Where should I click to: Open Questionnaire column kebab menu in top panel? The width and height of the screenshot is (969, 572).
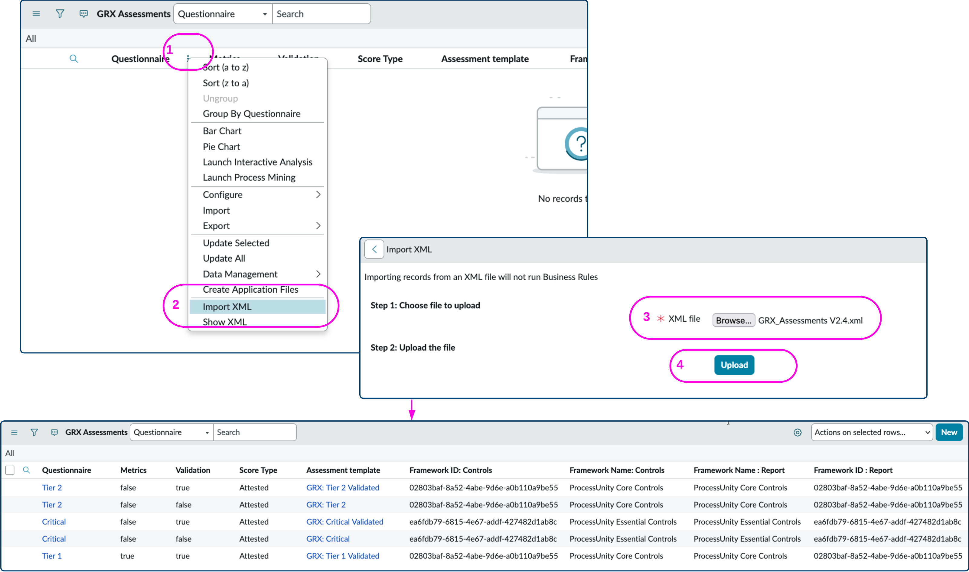(x=188, y=59)
